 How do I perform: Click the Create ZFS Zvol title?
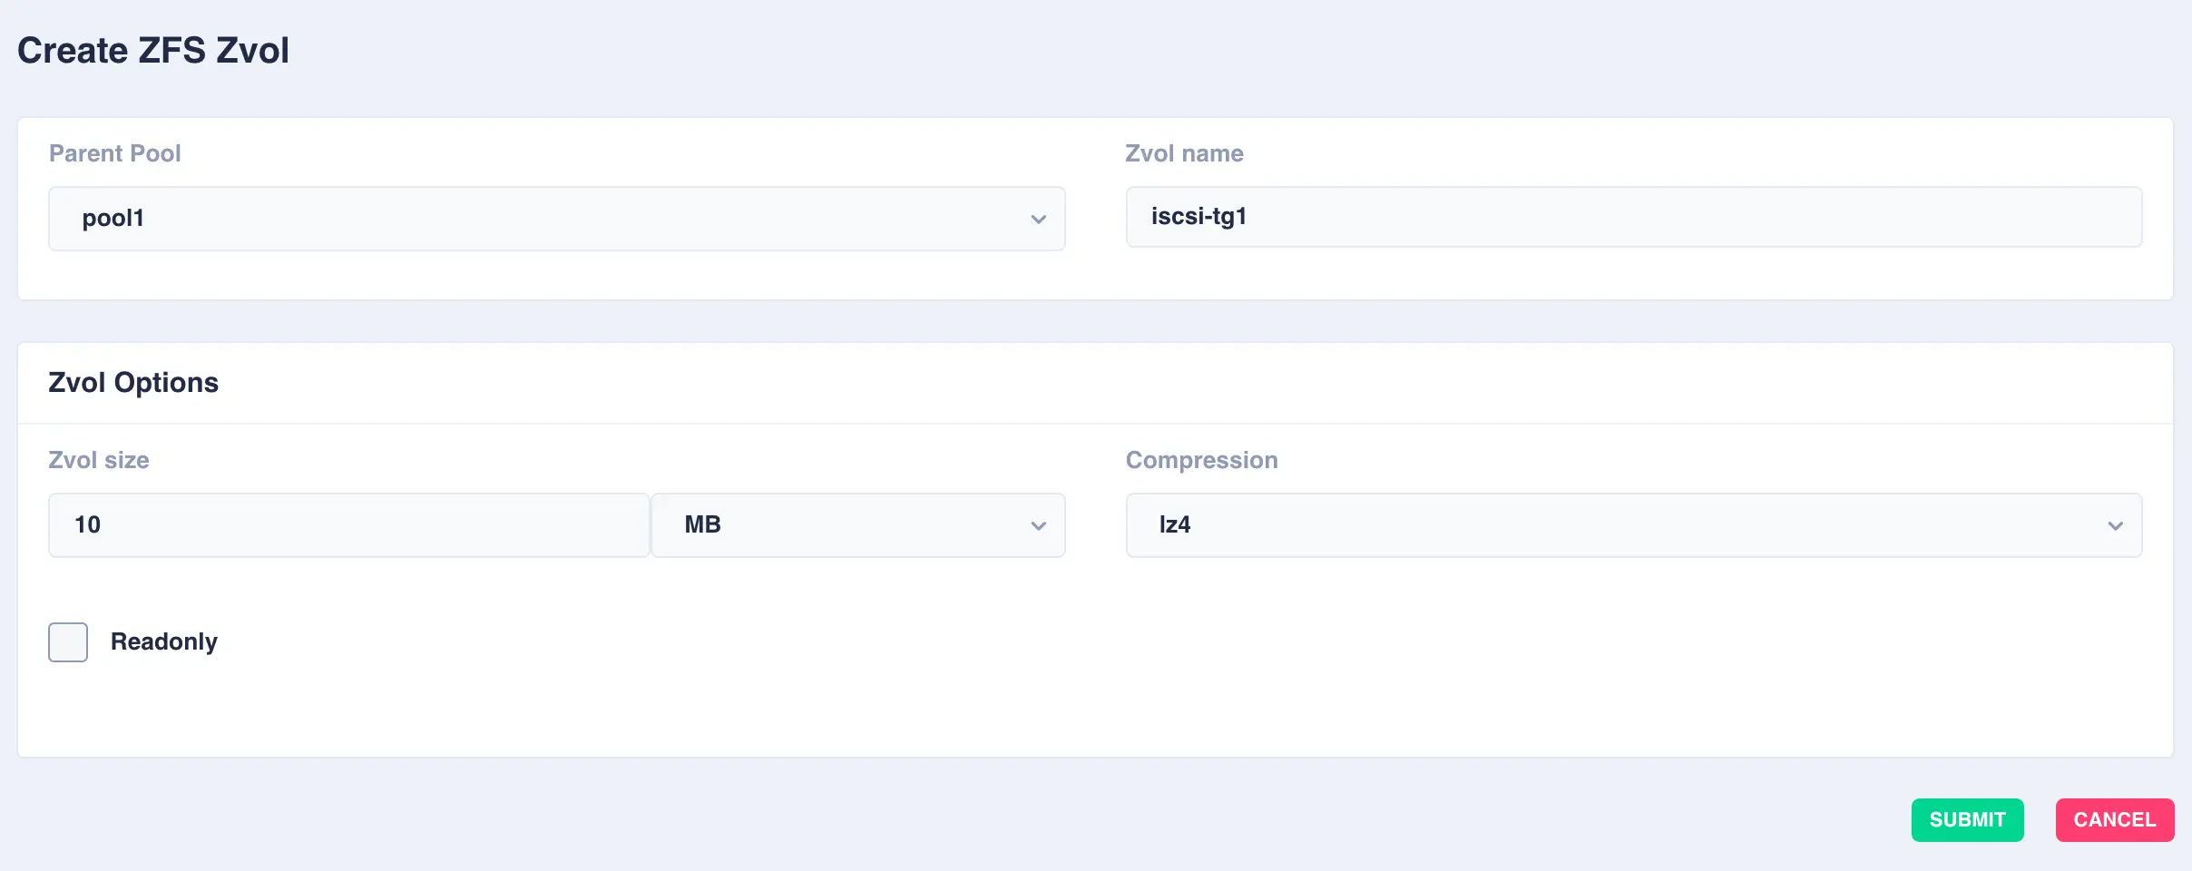tap(152, 50)
